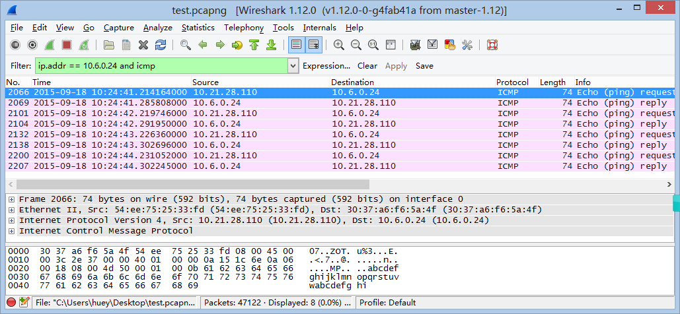680x314 pixels.
Task: Open the capture interfaces list icon
Action: pos(15,45)
